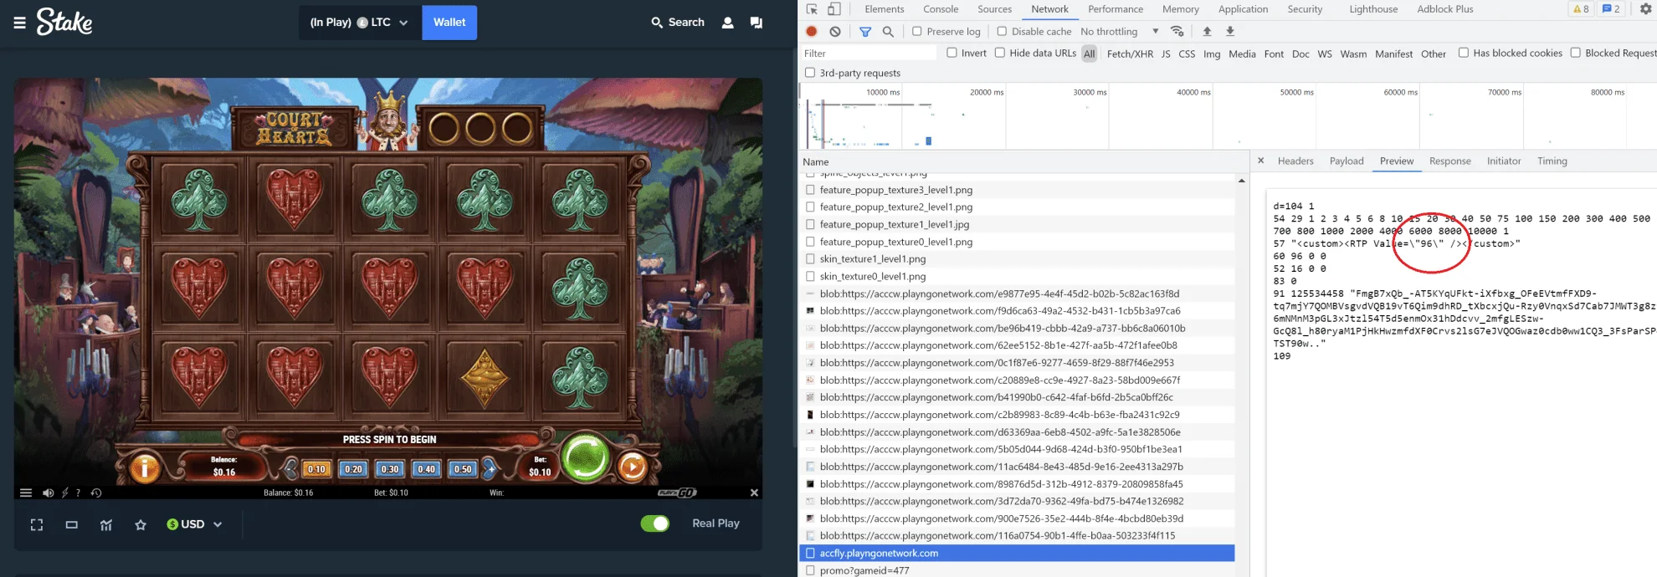Open the Stake hamburger menu

(x=19, y=23)
